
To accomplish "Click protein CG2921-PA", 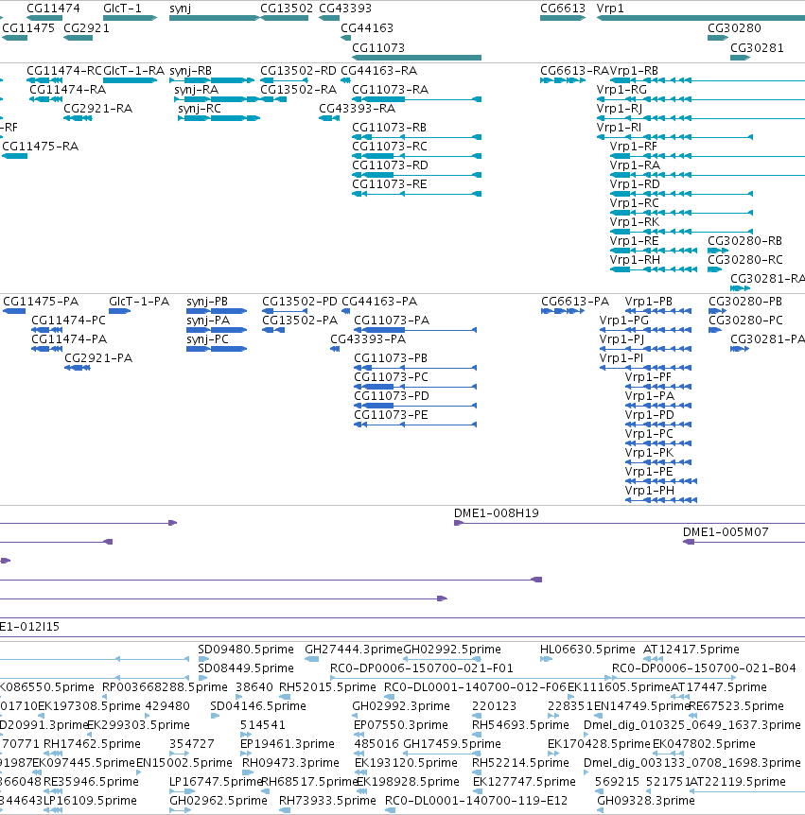I will (x=98, y=358).
